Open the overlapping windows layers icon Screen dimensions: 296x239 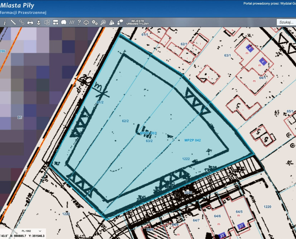(x=47, y=22)
